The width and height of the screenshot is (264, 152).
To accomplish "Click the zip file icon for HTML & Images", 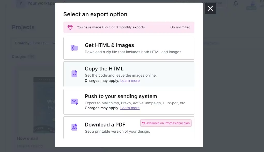I will pos(74,48).
